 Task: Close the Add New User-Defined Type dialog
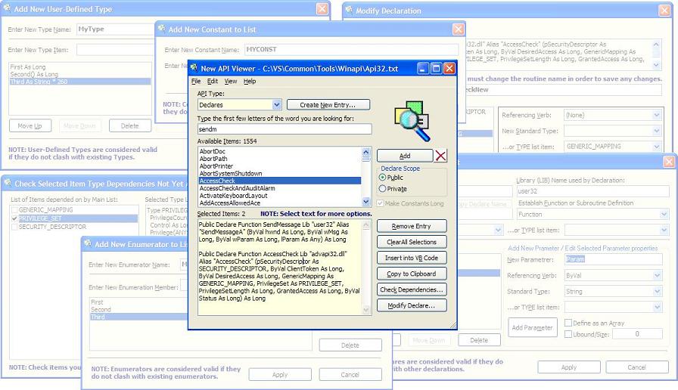coord(322,9)
